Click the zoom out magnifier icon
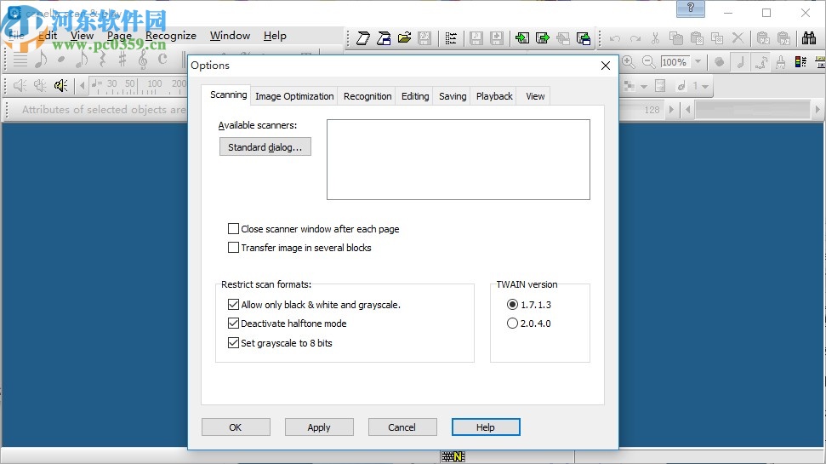Viewport: 826px width, 464px height. click(648, 61)
